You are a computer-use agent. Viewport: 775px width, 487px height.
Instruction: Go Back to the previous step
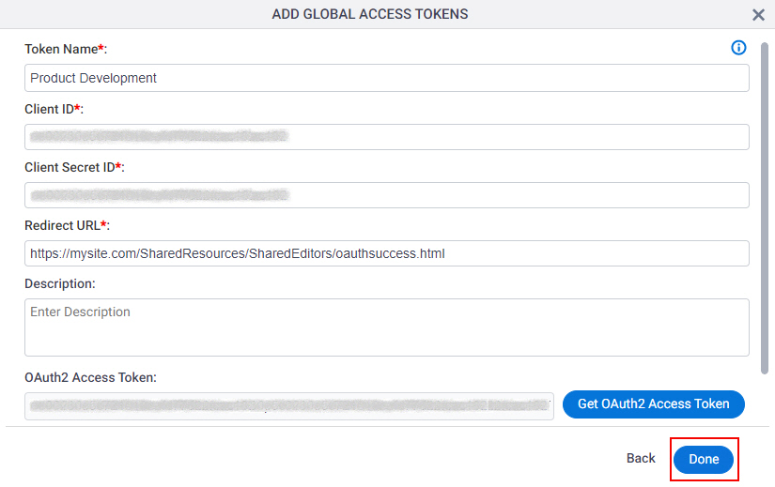point(641,458)
